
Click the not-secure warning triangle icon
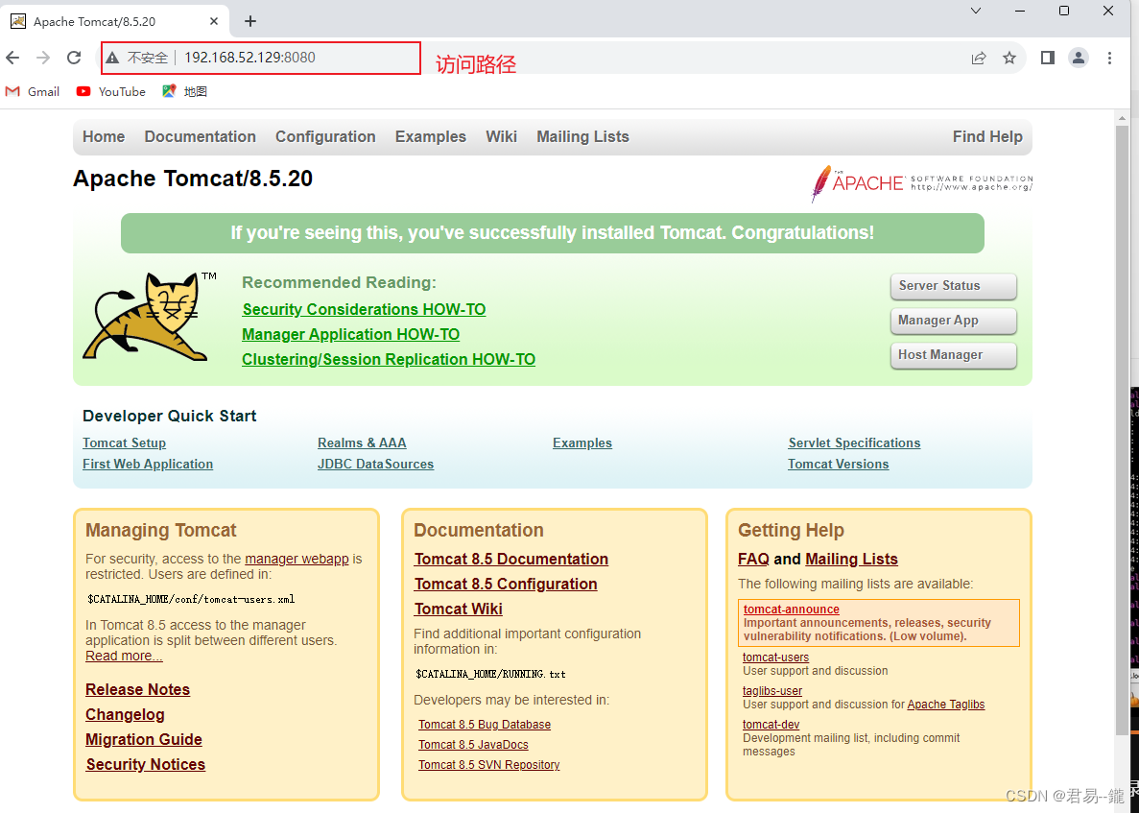click(x=112, y=58)
